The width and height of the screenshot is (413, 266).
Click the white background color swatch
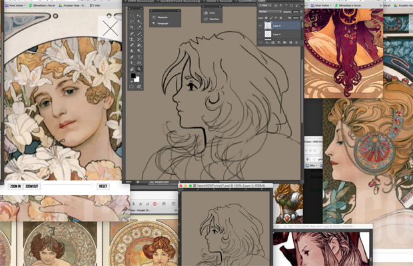137,79
